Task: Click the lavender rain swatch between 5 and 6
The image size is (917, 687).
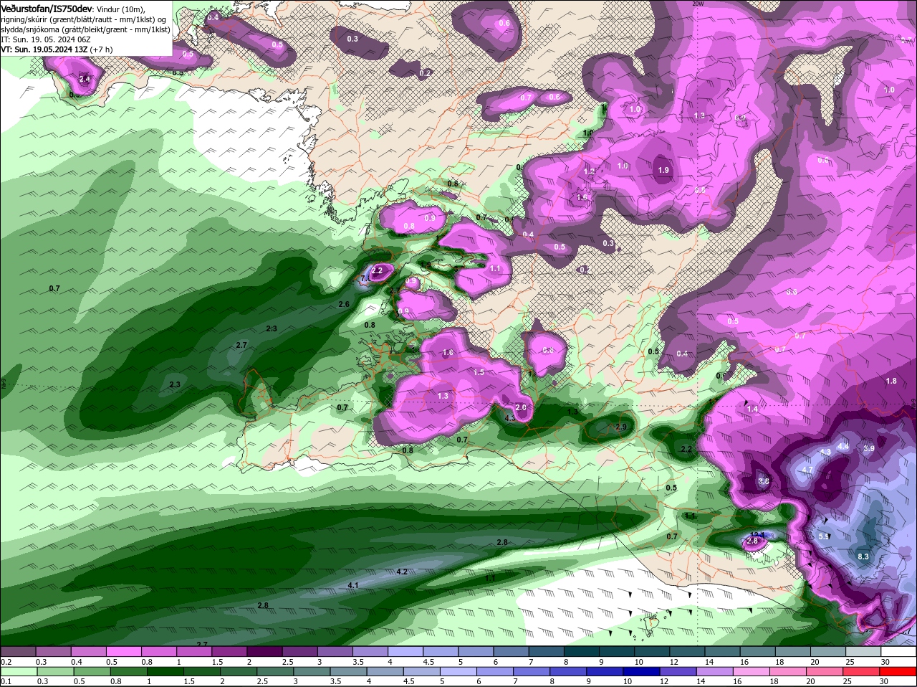Action: pyautogui.click(x=459, y=671)
